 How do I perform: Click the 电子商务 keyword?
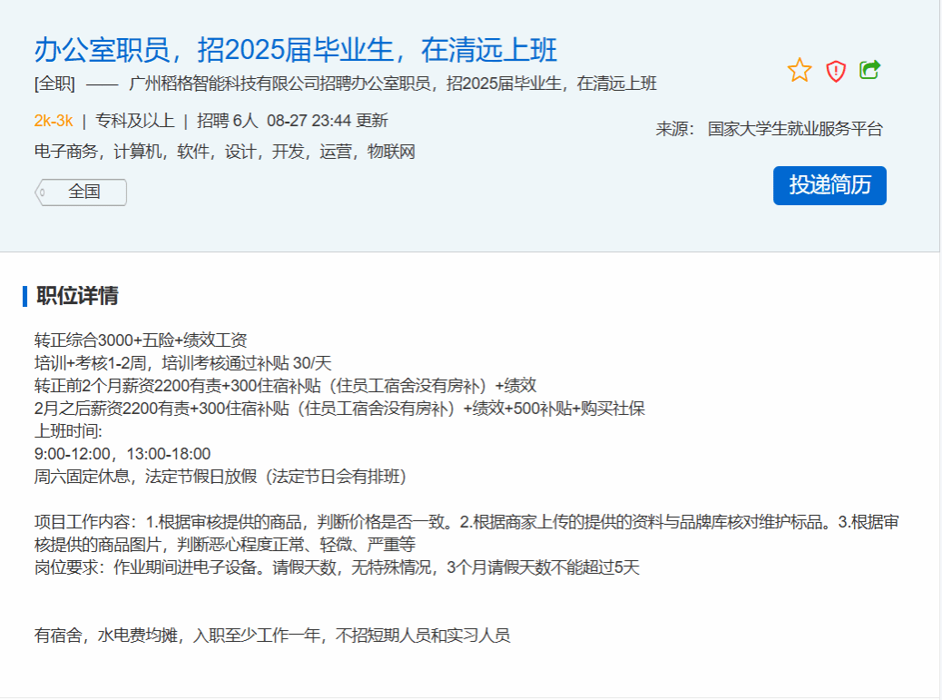coord(66,152)
